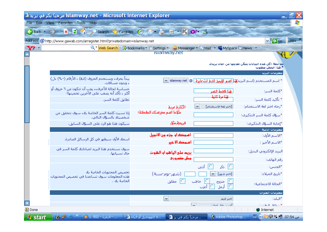The width and height of the screenshot is (327, 232).
Task: Expand the Settings dropdown on Yahoo toolbar
Action: 168,48
